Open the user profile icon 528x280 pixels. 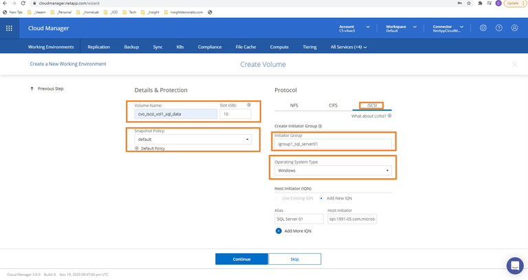pos(515,28)
